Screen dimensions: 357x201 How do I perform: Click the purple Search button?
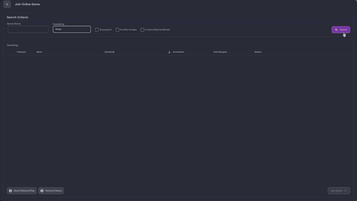tap(341, 30)
